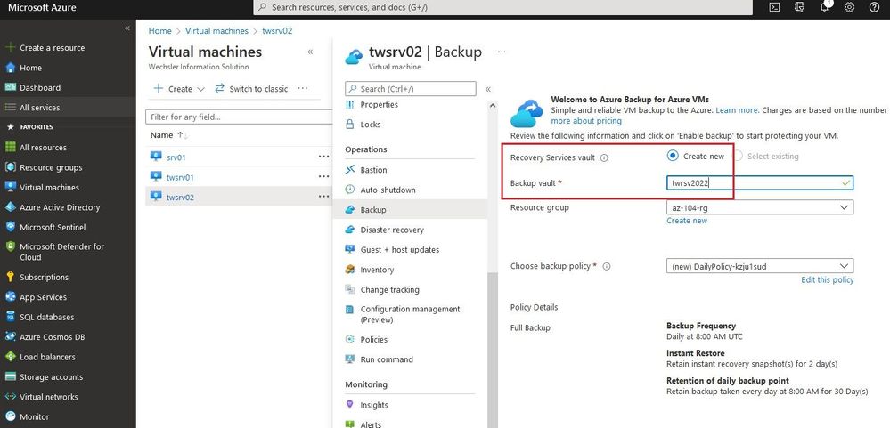Click Learn more link
The height and width of the screenshot is (428, 890).
(x=736, y=110)
